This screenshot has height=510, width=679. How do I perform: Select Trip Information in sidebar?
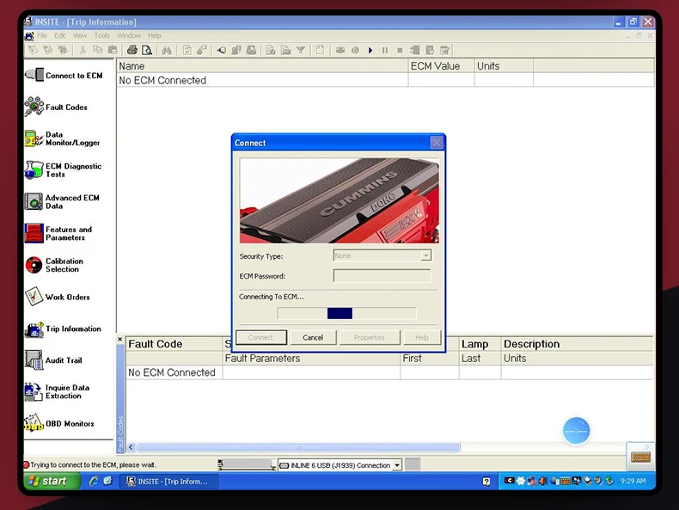[64, 329]
